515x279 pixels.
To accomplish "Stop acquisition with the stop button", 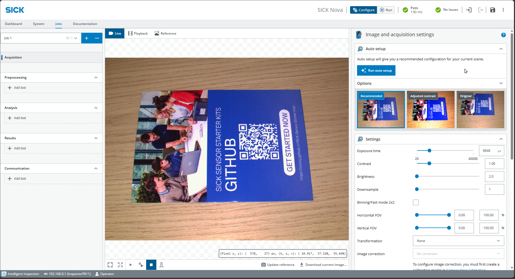I will click(151, 265).
